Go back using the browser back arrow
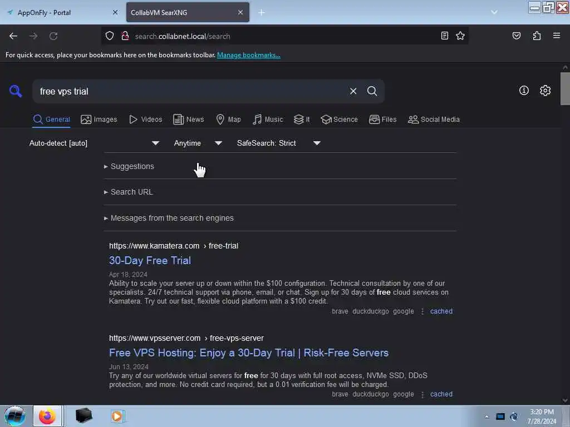Screen dimensions: 570x427 13,36
